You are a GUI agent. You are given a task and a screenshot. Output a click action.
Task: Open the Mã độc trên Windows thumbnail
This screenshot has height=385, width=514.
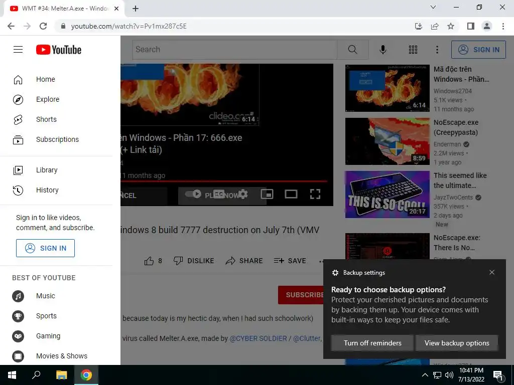pos(387,88)
